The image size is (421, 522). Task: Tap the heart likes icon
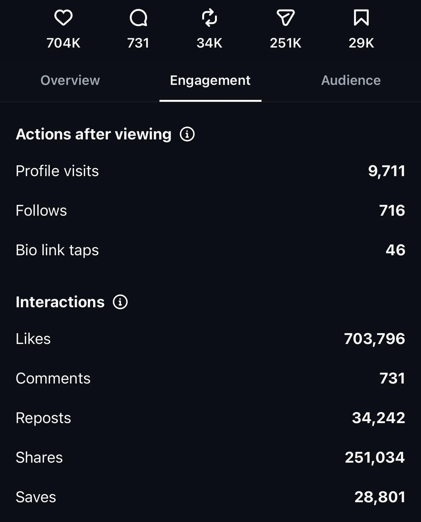pyautogui.click(x=63, y=18)
